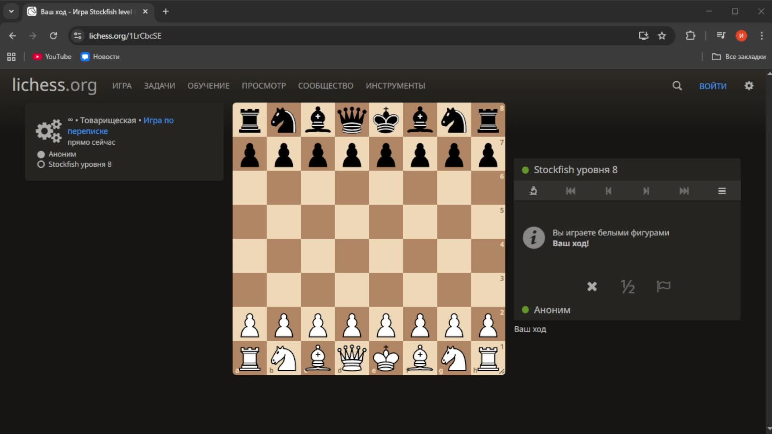Jump to first move in move navigation
The width and height of the screenshot is (772, 434).
pyautogui.click(x=571, y=191)
